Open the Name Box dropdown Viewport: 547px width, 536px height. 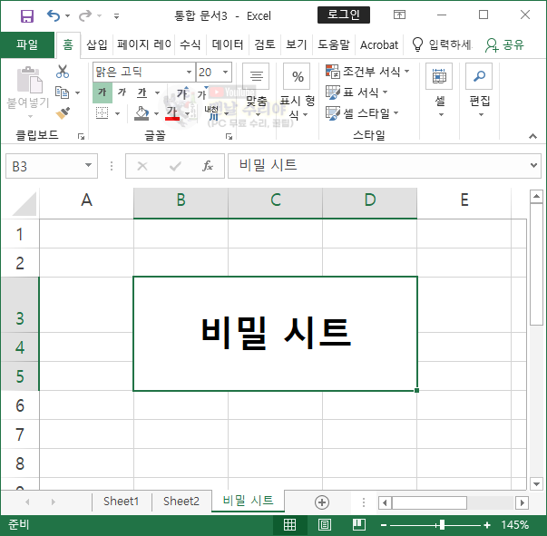[x=89, y=165]
